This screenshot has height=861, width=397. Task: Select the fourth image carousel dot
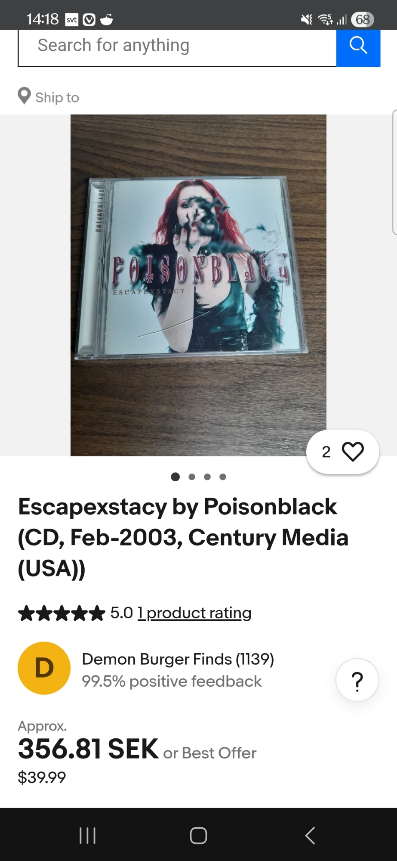pos(223,477)
